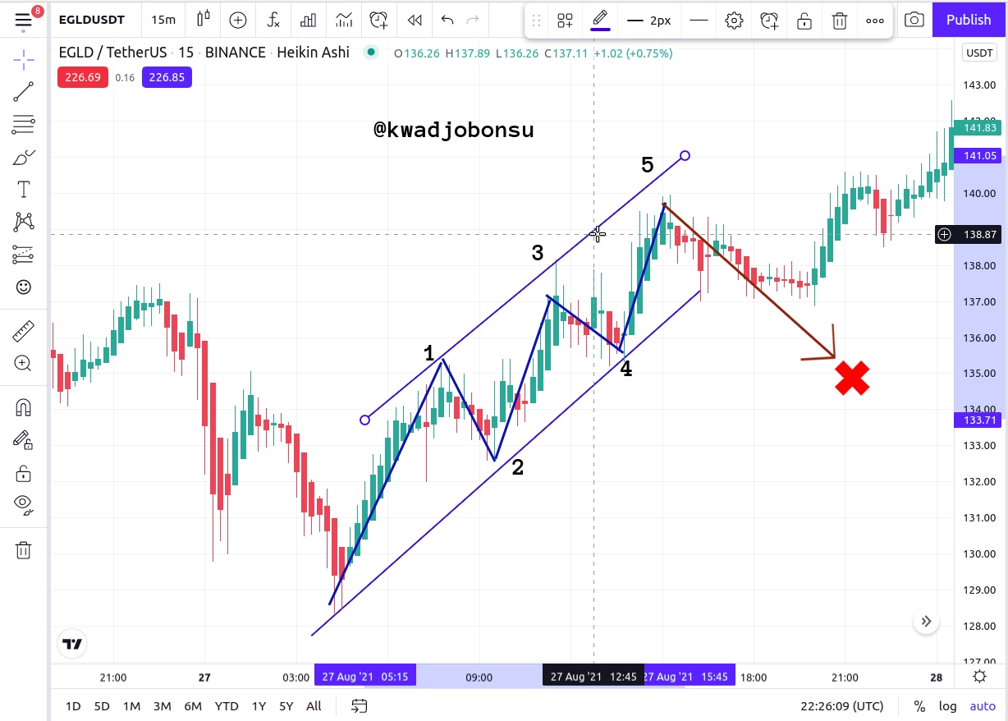Create an alert from top toolbar
Screen dimensions: 1008x721
point(379,20)
